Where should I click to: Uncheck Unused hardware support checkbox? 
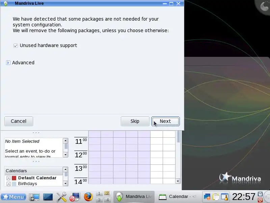click(16, 46)
